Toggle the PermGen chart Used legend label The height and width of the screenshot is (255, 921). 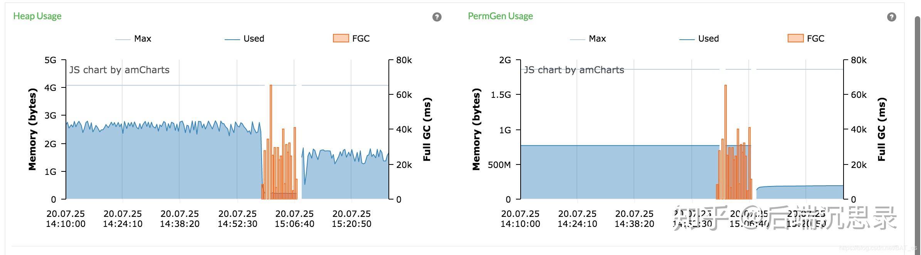pos(708,39)
